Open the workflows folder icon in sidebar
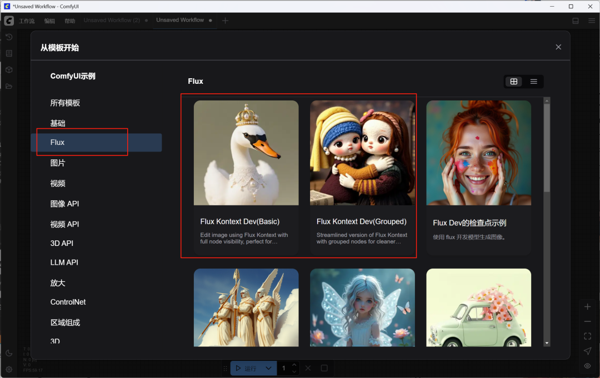Viewport: 600px width, 378px height. [9, 87]
